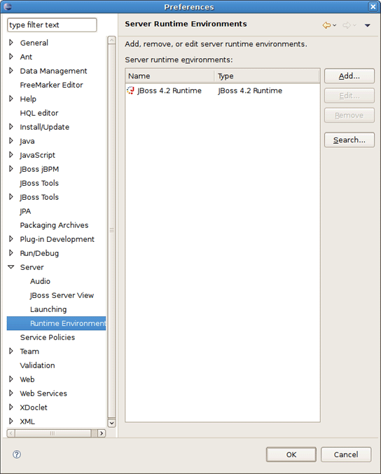Confirm with the OK button
This screenshot has width=381, height=474.
coord(291,454)
